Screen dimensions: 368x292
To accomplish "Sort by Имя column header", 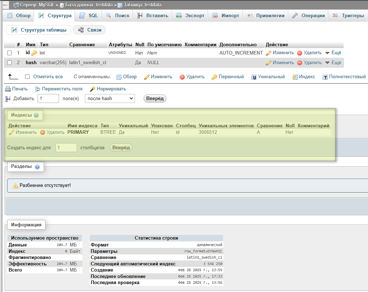I will [x=30, y=45].
